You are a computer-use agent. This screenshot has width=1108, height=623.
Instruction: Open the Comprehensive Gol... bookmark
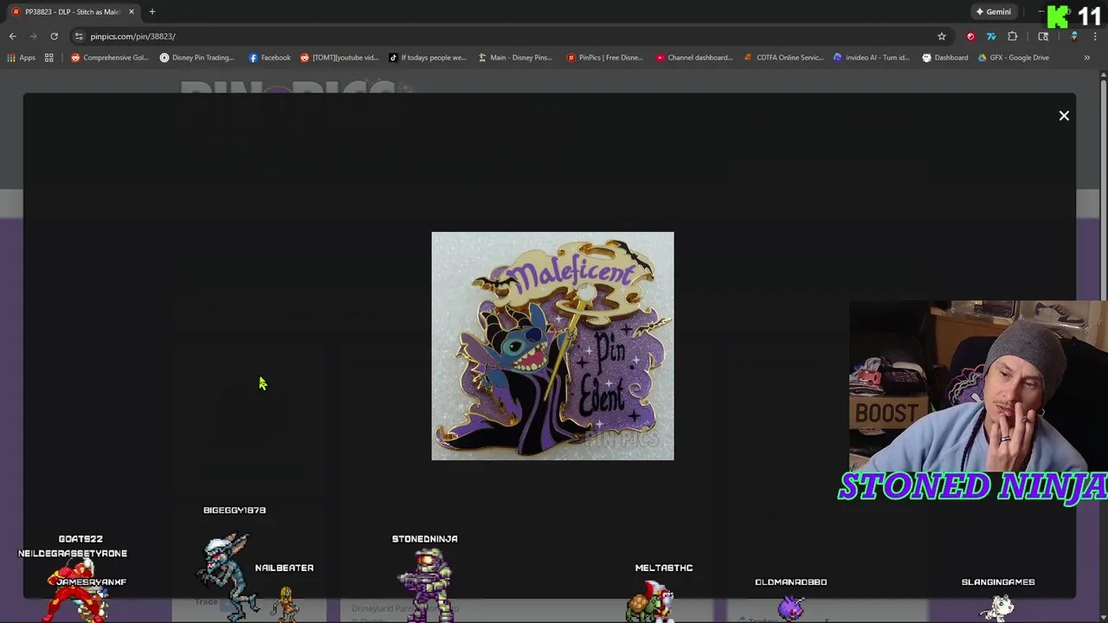(110, 58)
